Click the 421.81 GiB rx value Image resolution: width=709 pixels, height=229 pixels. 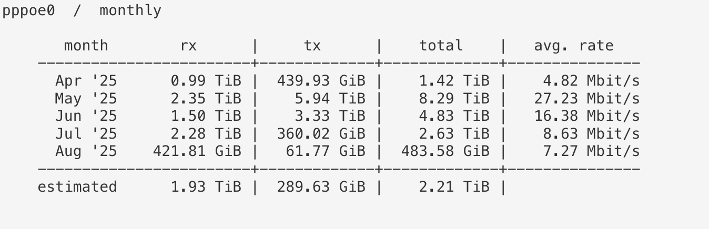[197, 152]
